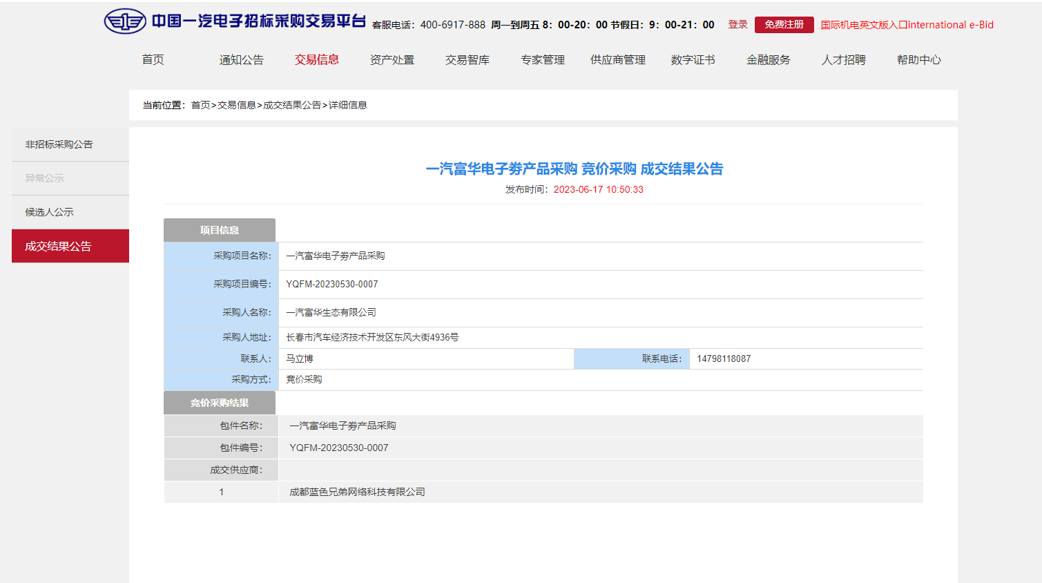Select the 交易信息 navigation tab
This screenshot has width=1042, height=583.
click(316, 59)
